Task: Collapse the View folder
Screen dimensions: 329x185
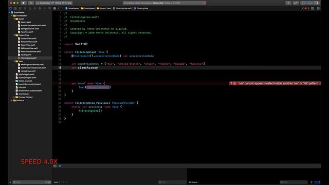Action: tap(14, 61)
